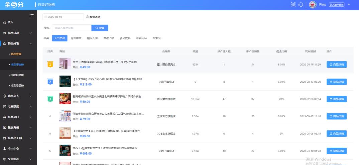Click shop name 豆大哥的漂亮店
The image size is (359, 165).
[x=166, y=65]
